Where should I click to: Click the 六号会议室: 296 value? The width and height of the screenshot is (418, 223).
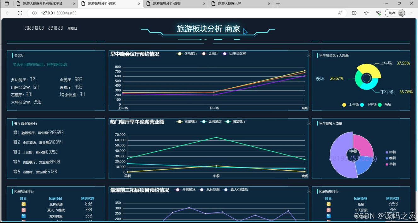coord(26,102)
